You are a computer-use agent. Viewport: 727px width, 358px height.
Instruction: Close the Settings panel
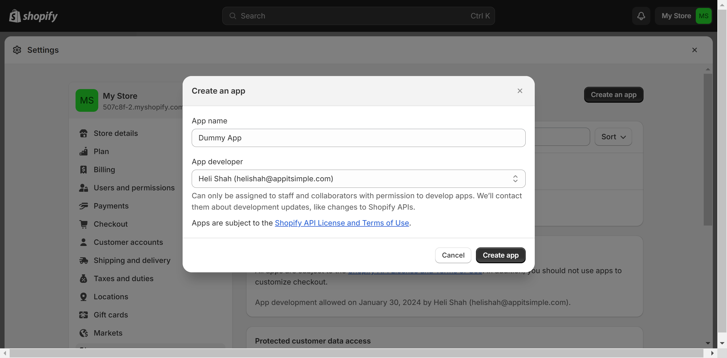(x=694, y=50)
